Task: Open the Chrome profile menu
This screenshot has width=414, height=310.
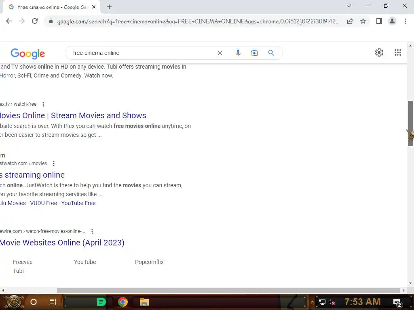Action: pyautogui.click(x=392, y=21)
